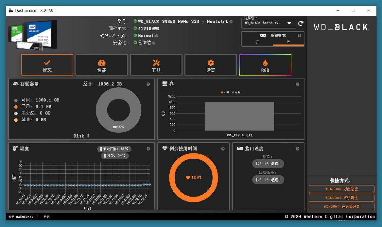Click the wrench icon on 工具 tab
The height and width of the screenshot is (227, 382).
tap(156, 63)
